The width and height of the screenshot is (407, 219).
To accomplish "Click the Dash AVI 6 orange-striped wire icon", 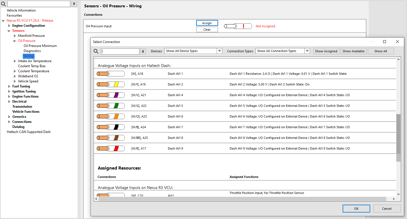I will click(x=111, y=116).
